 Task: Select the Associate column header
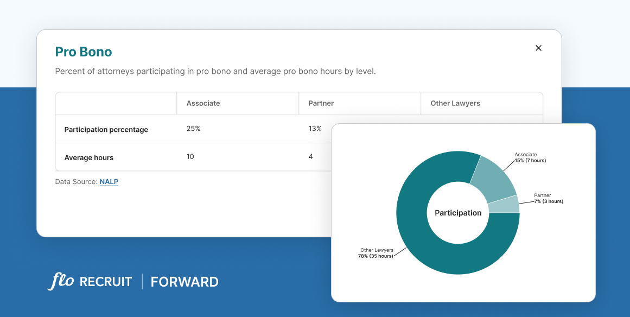pyautogui.click(x=203, y=103)
